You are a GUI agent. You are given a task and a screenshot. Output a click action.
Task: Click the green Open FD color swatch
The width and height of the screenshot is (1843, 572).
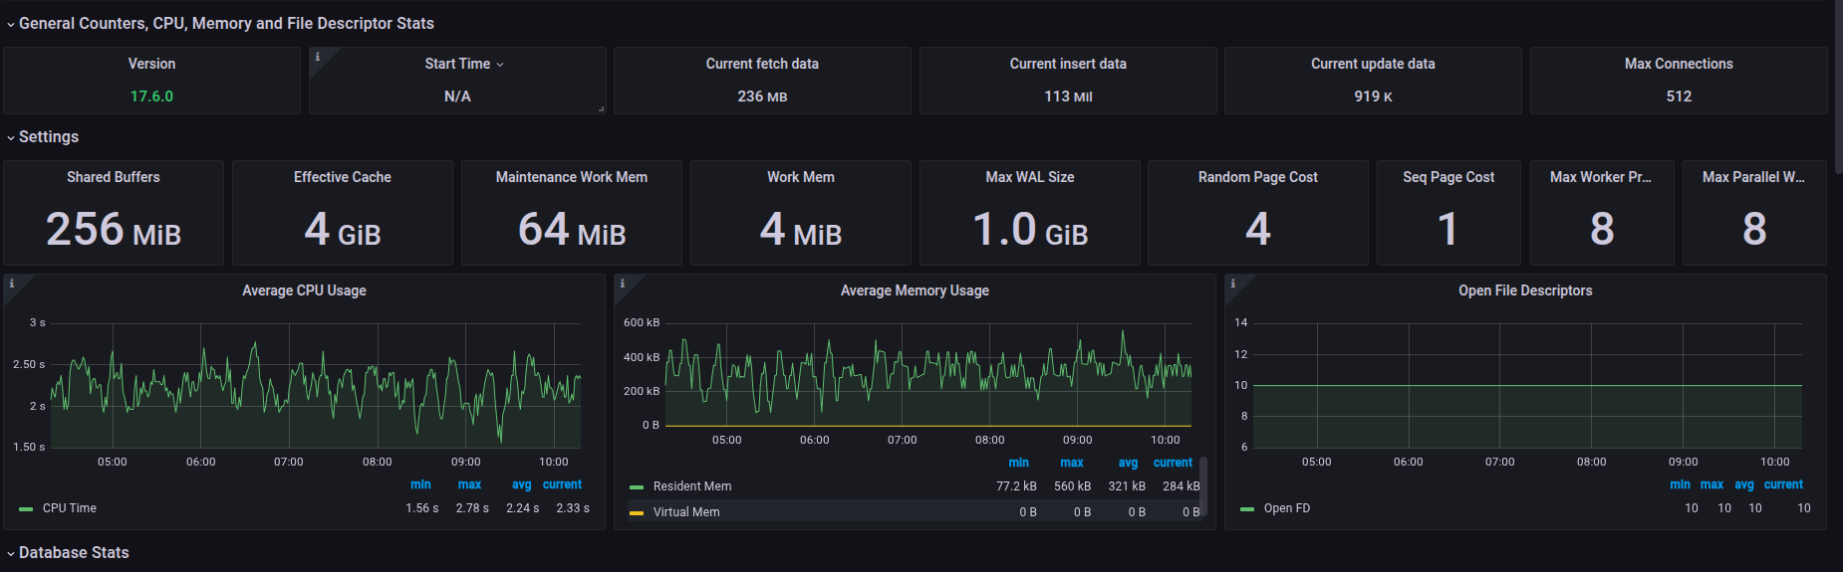(1247, 508)
